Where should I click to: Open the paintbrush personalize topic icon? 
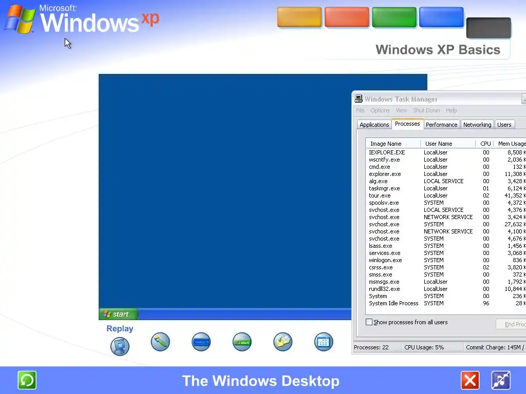click(160, 342)
